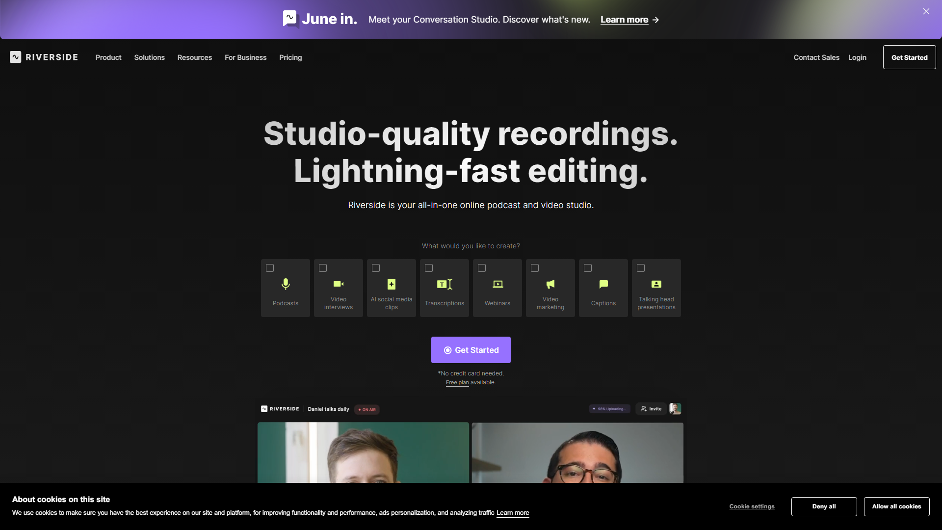The image size is (942, 530).
Task: Click the Podcasts microphone icon
Action: tap(286, 284)
